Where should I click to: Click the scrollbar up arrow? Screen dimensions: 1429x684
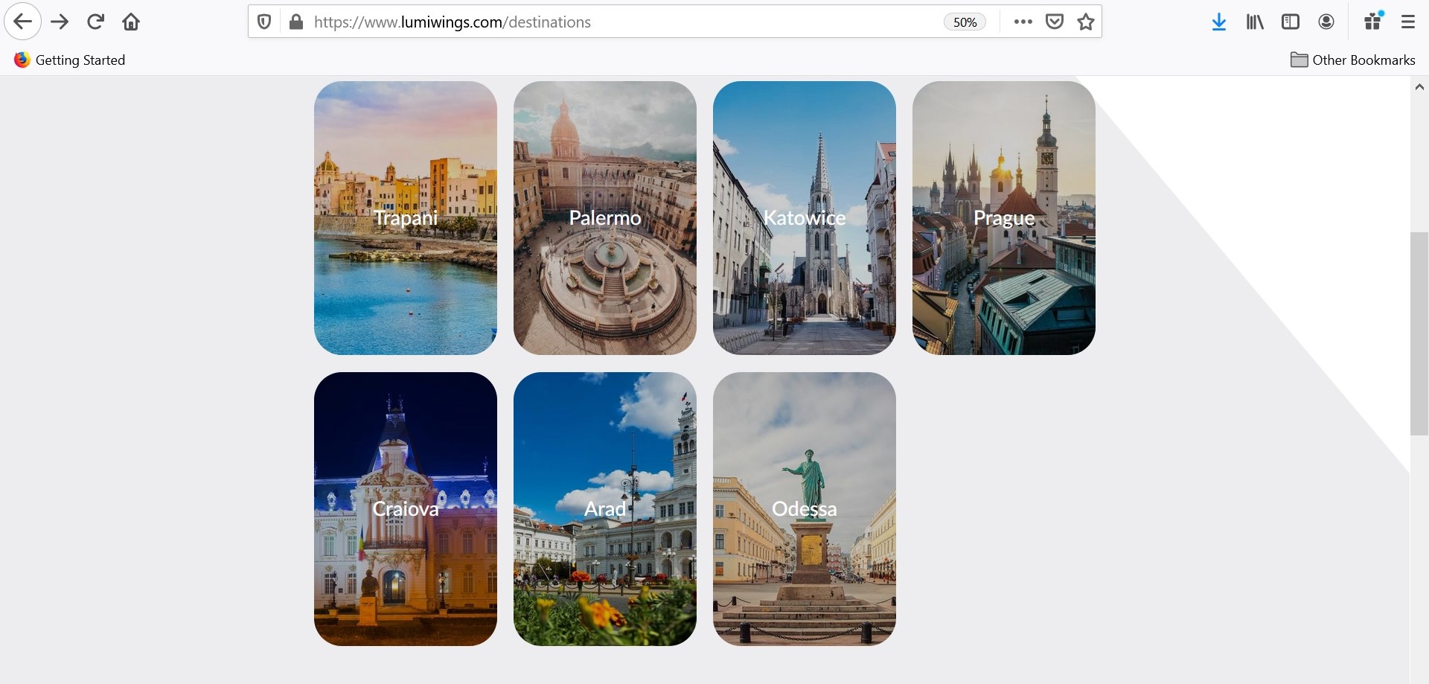1419,87
